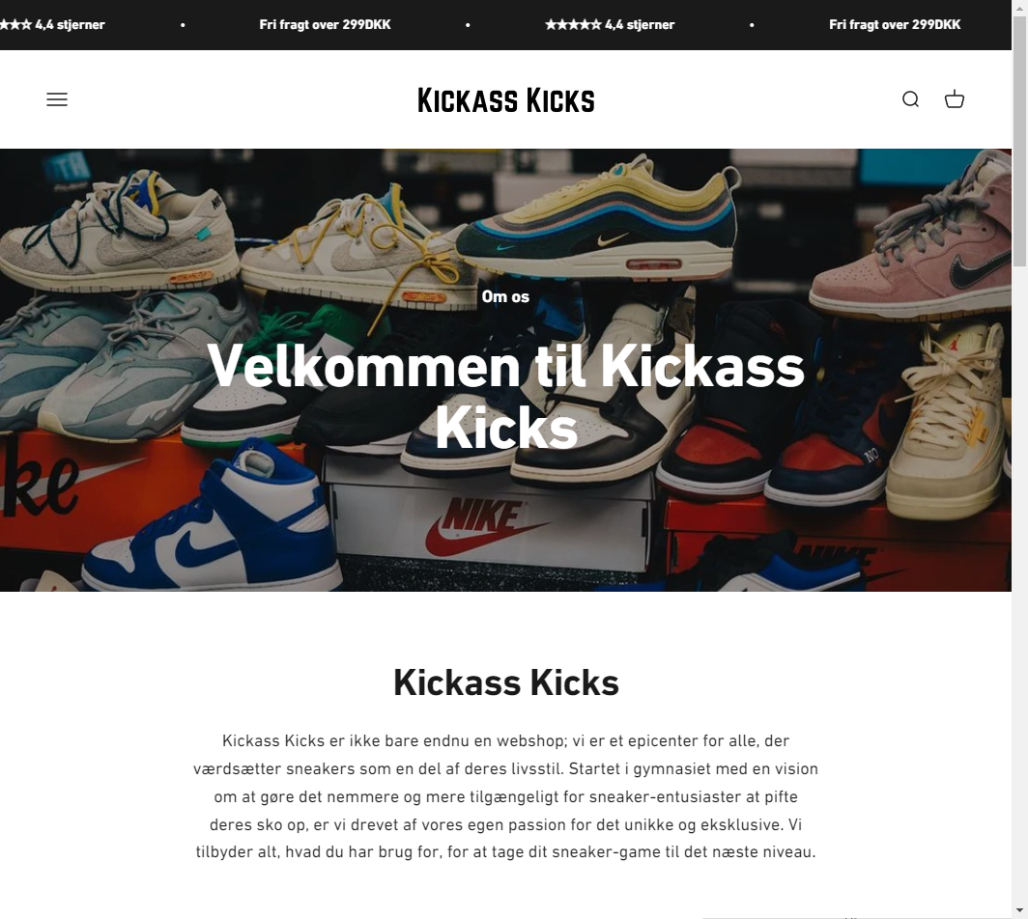Click the "Velkommen til Kickass Kicks" hero heading
Image resolution: width=1028 pixels, height=919 pixels.
click(505, 397)
